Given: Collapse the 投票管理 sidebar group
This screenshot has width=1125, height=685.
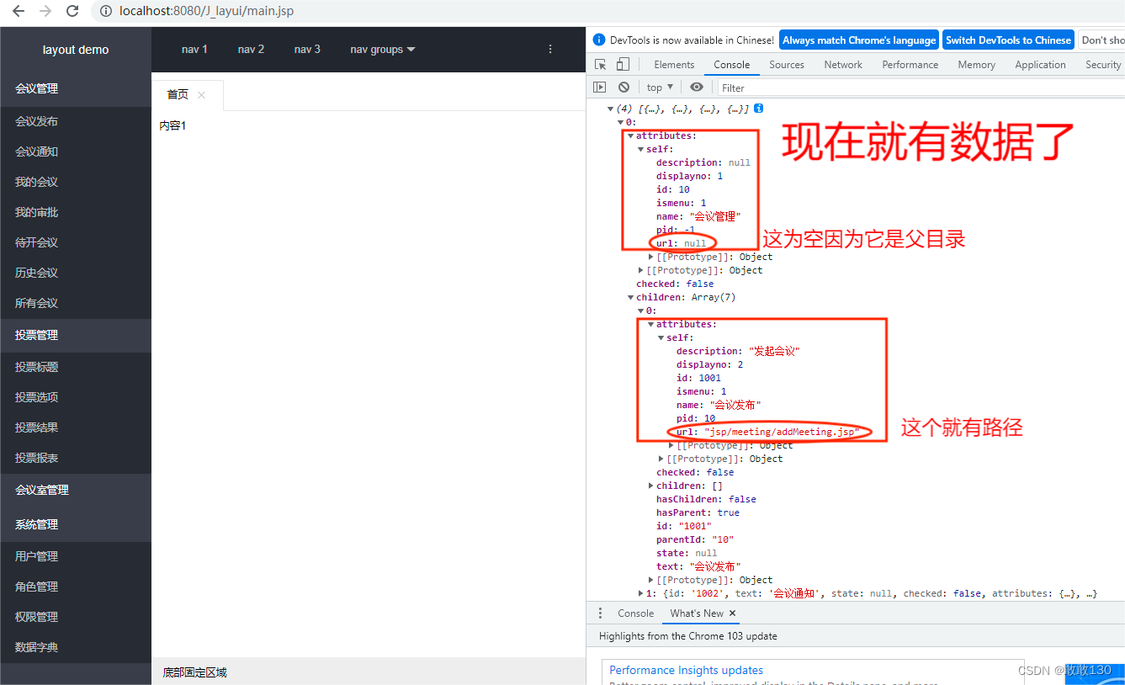Looking at the screenshot, I should (x=76, y=335).
